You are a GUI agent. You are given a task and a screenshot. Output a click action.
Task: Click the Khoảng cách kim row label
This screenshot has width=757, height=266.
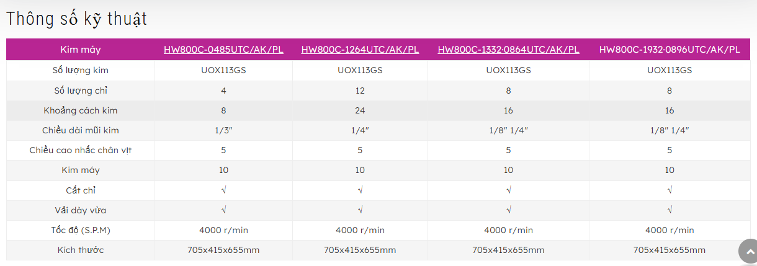(x=81, y=110)
